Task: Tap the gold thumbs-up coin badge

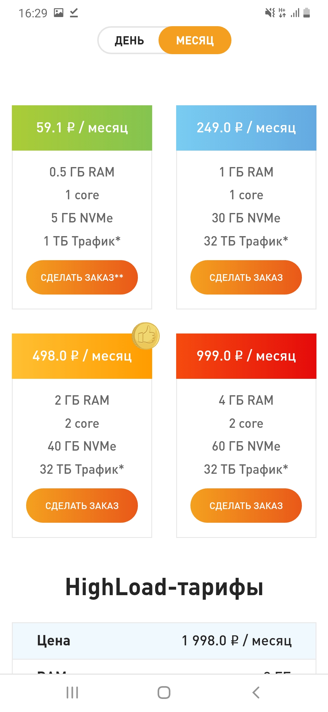Action: pos(146,336)
